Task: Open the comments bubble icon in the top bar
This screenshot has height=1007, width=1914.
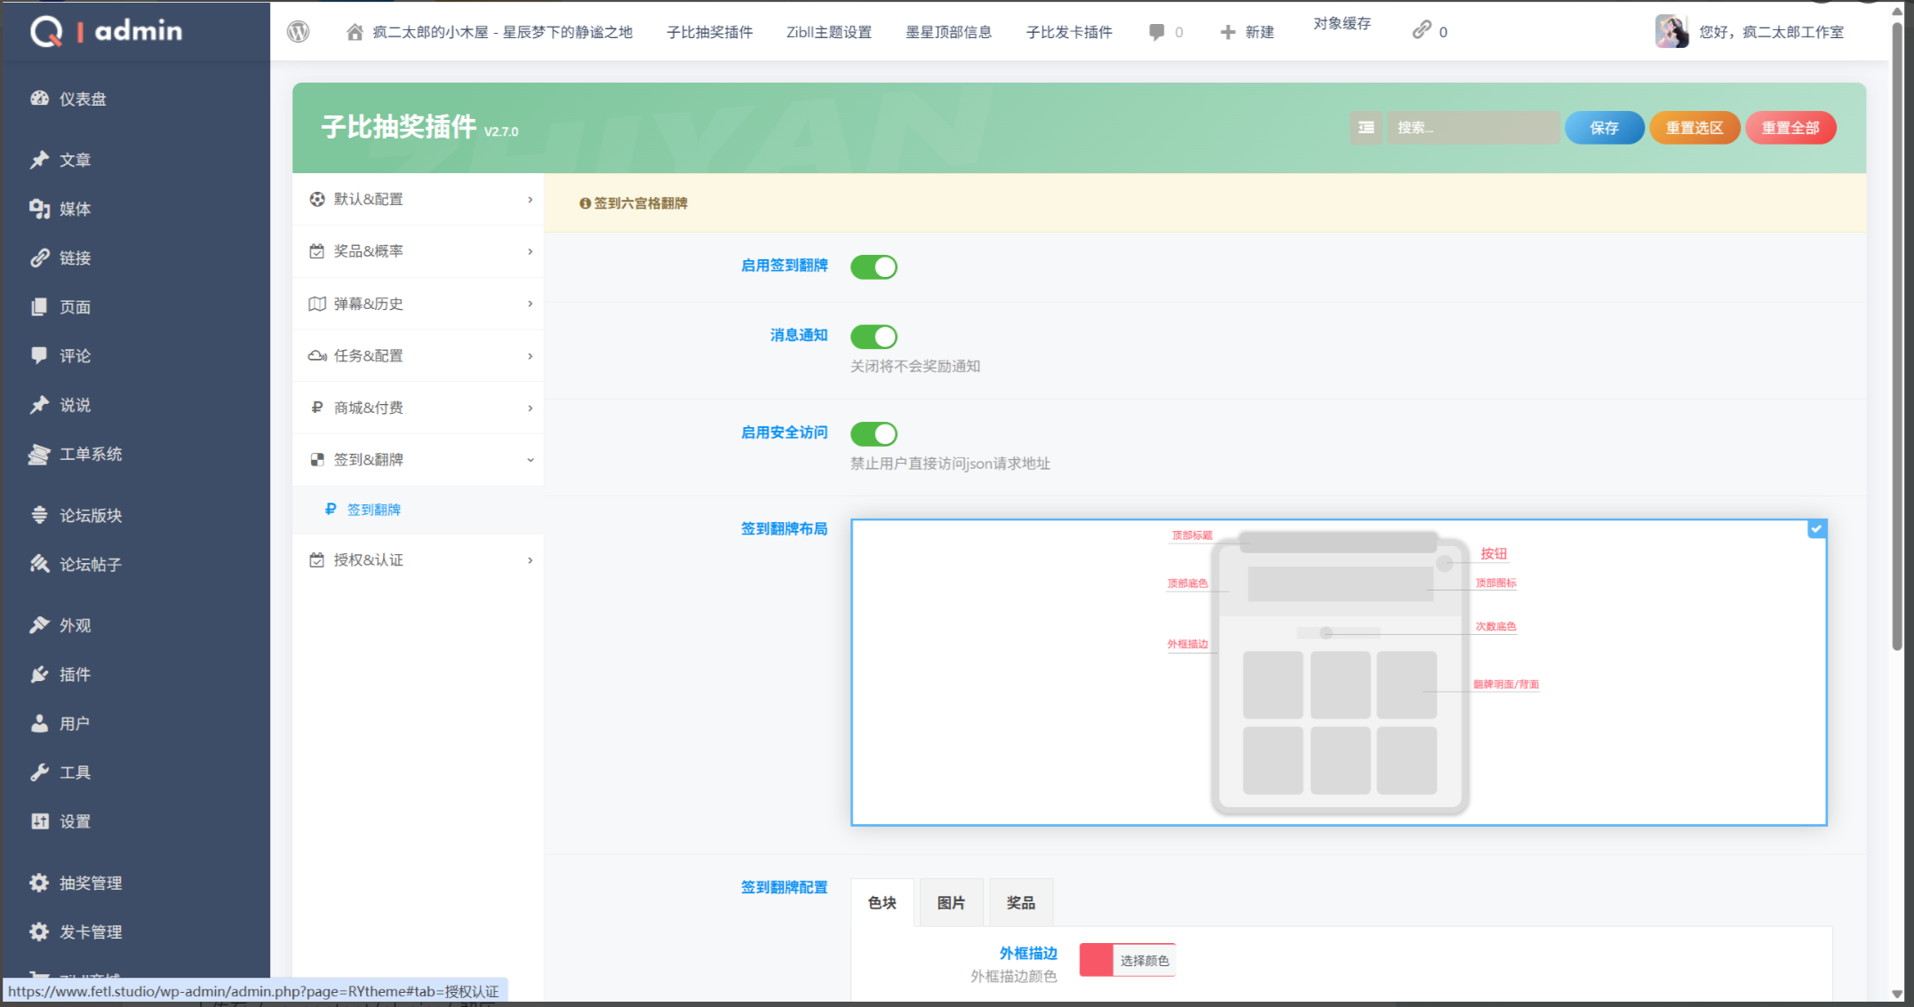Action: pos(1156,32)
